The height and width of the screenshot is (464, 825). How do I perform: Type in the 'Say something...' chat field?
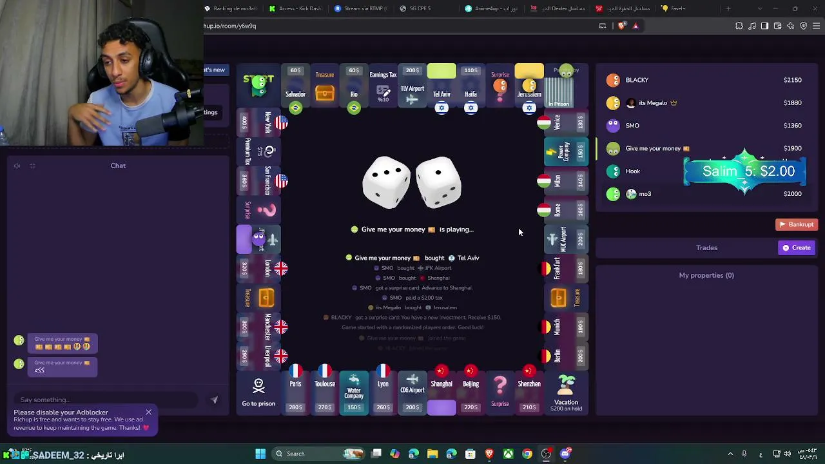(106, 400)
